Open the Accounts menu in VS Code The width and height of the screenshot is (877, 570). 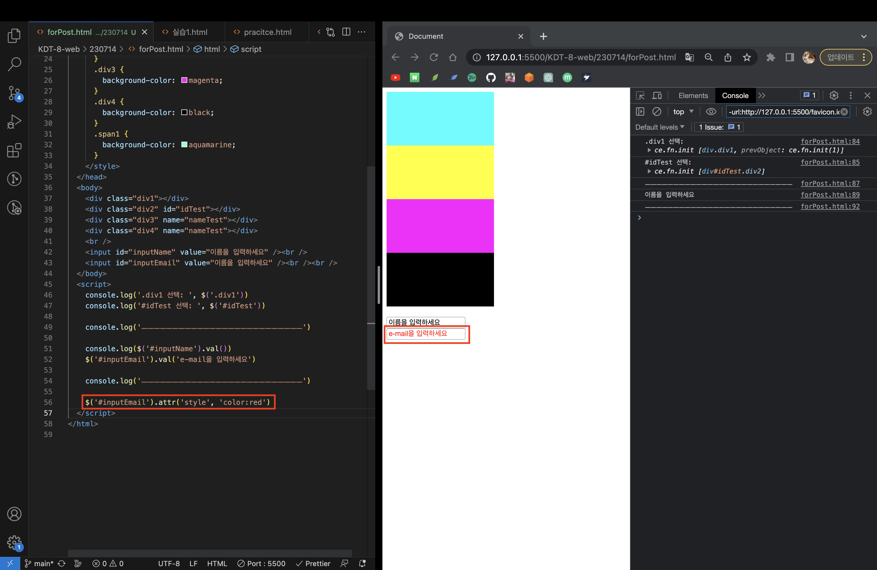pos(14,514)
